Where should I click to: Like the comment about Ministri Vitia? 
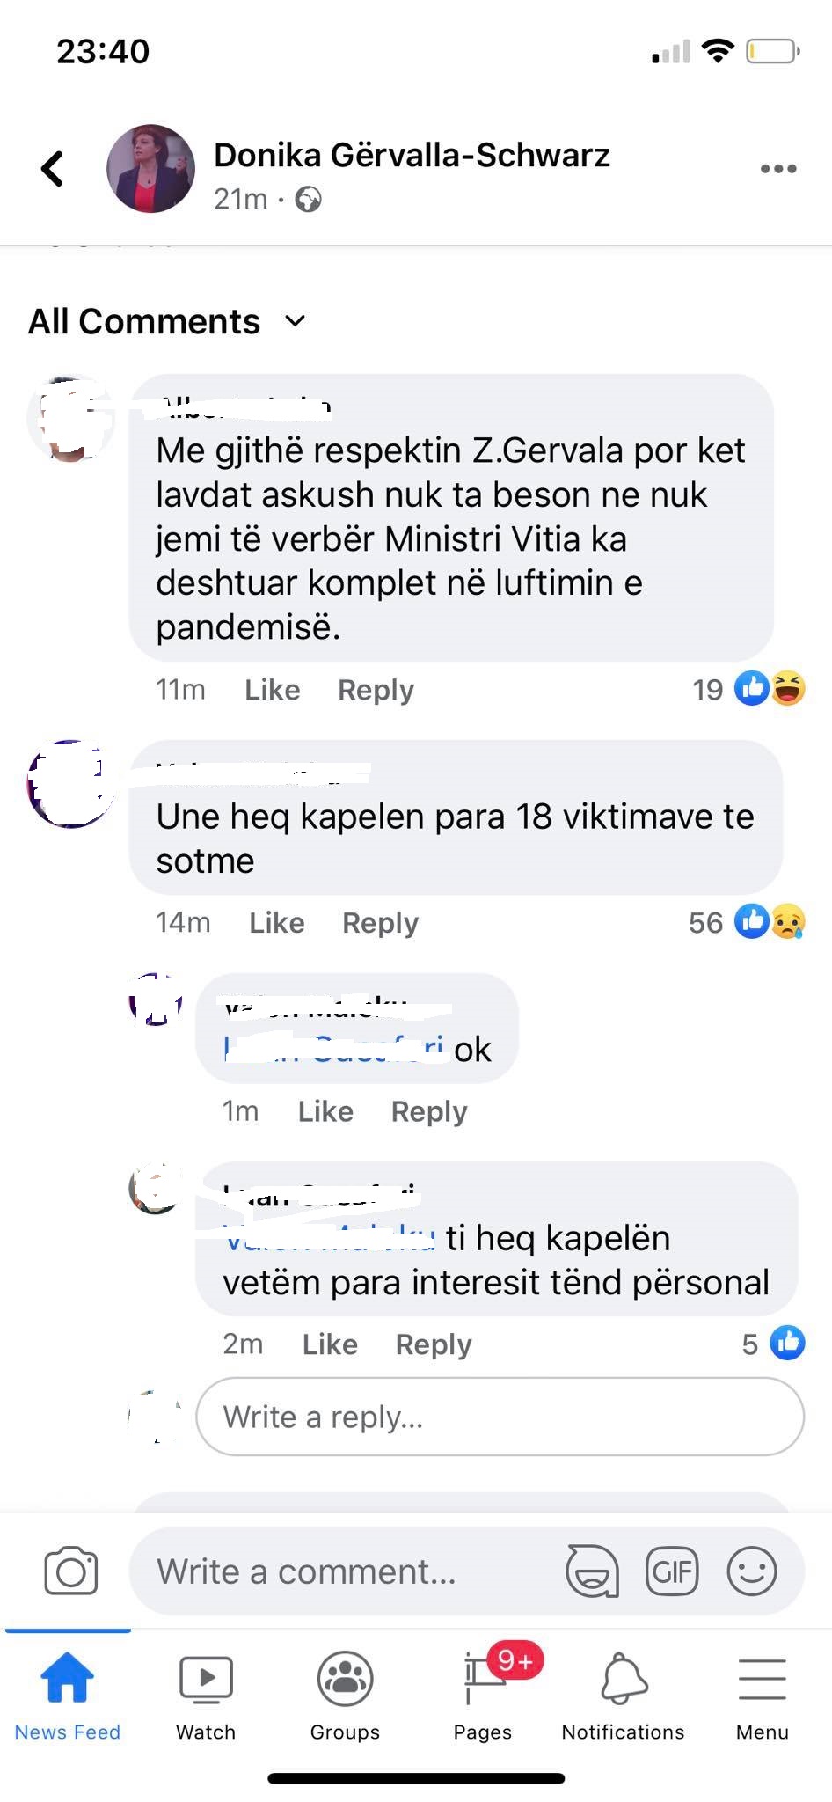click(273, 690)
